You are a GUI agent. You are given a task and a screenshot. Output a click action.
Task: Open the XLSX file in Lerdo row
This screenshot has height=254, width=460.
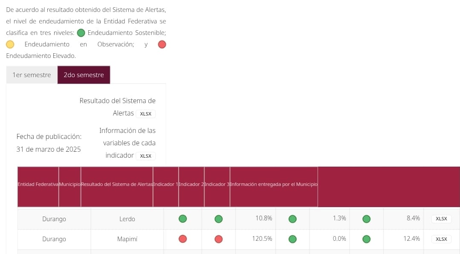point(441,219)
